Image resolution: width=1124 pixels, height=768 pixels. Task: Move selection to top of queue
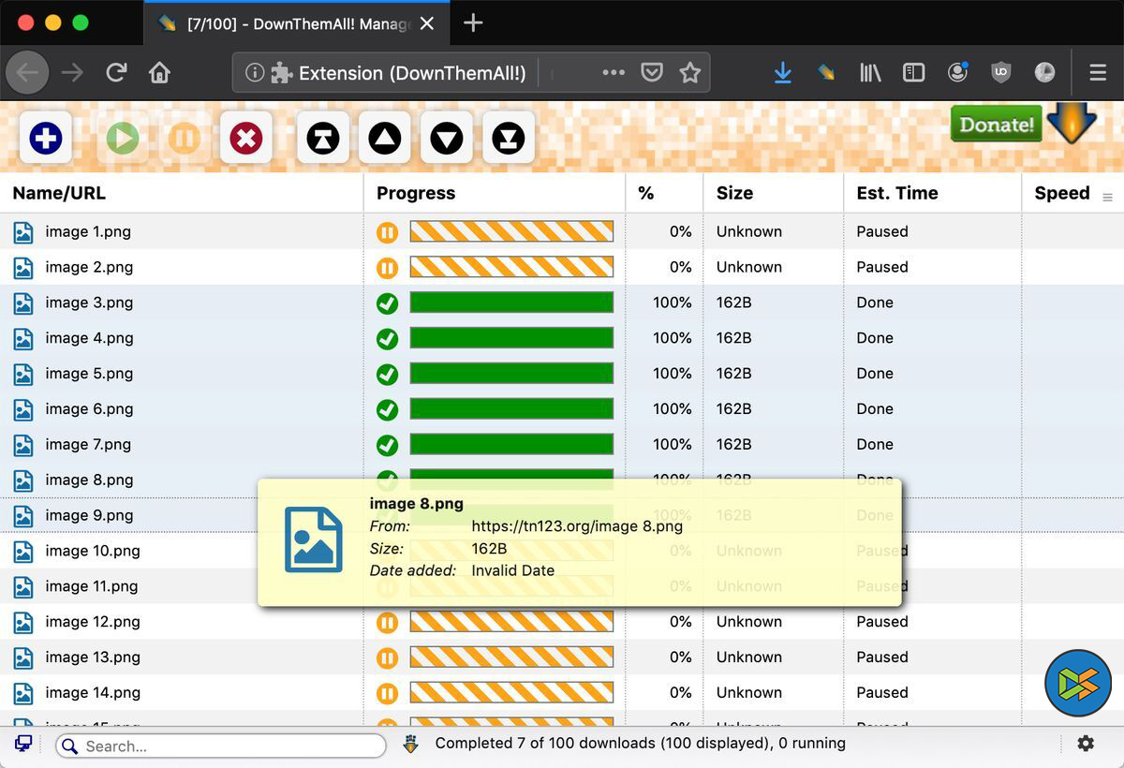pyautogui.click(x=322, y=139)
